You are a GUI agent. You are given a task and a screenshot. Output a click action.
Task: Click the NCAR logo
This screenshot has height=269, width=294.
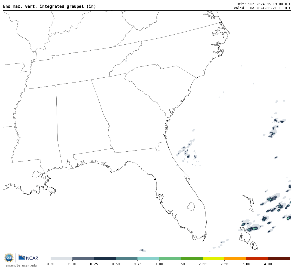coord(28,258)
